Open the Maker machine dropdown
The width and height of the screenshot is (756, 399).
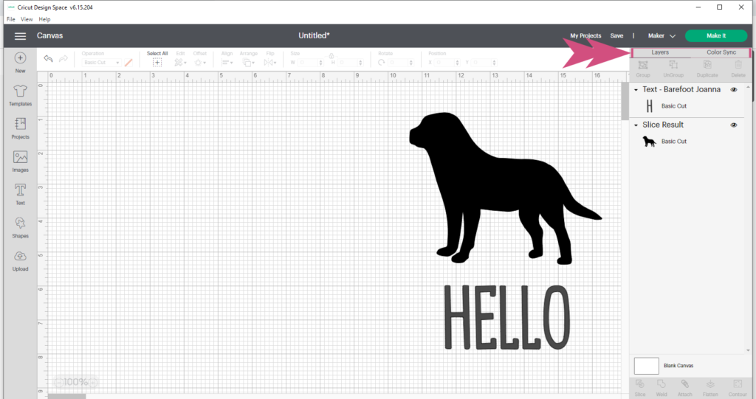(661, 35)
